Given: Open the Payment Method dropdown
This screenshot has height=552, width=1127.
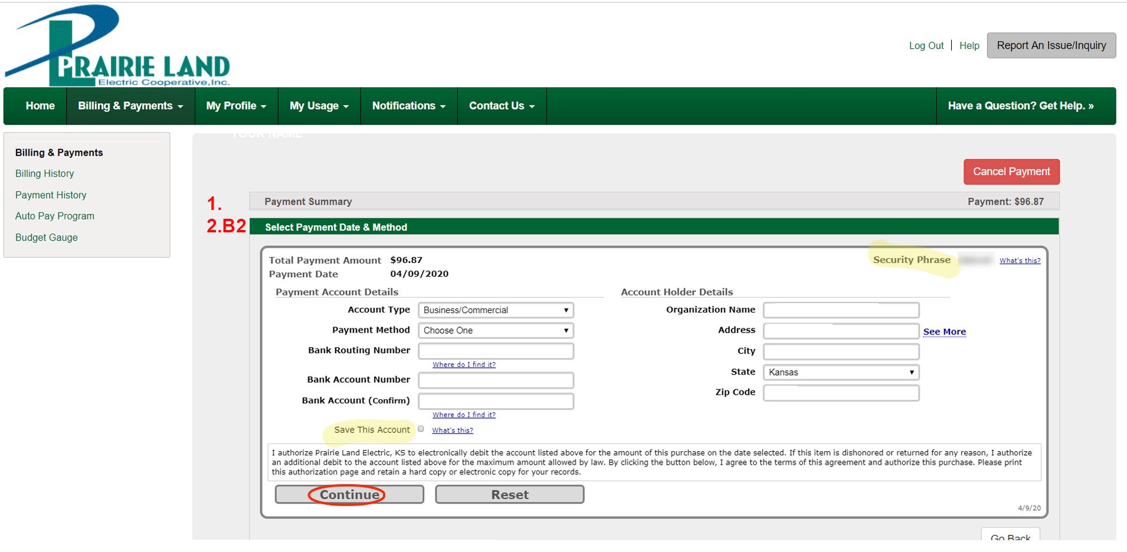Looking at the screenshot, I should coord(496,330).
